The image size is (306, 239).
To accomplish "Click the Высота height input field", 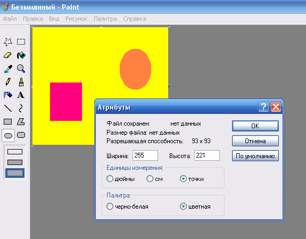I will point(207,155).
